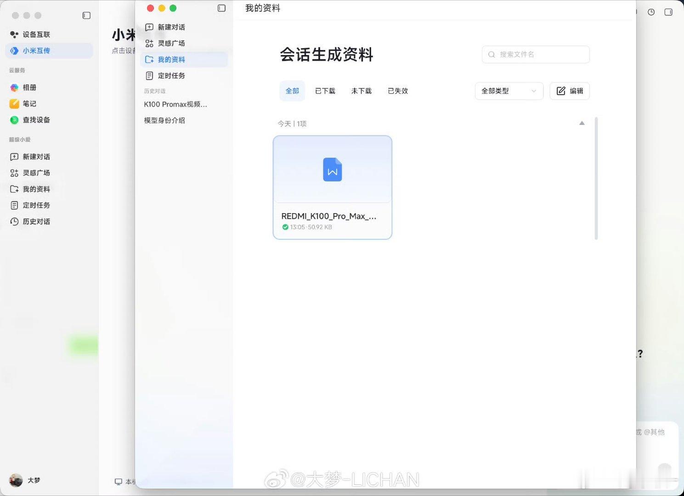The image size is (684, 496).
Task: Click the file list vertical scrollbar
Action: click(596, 178)
